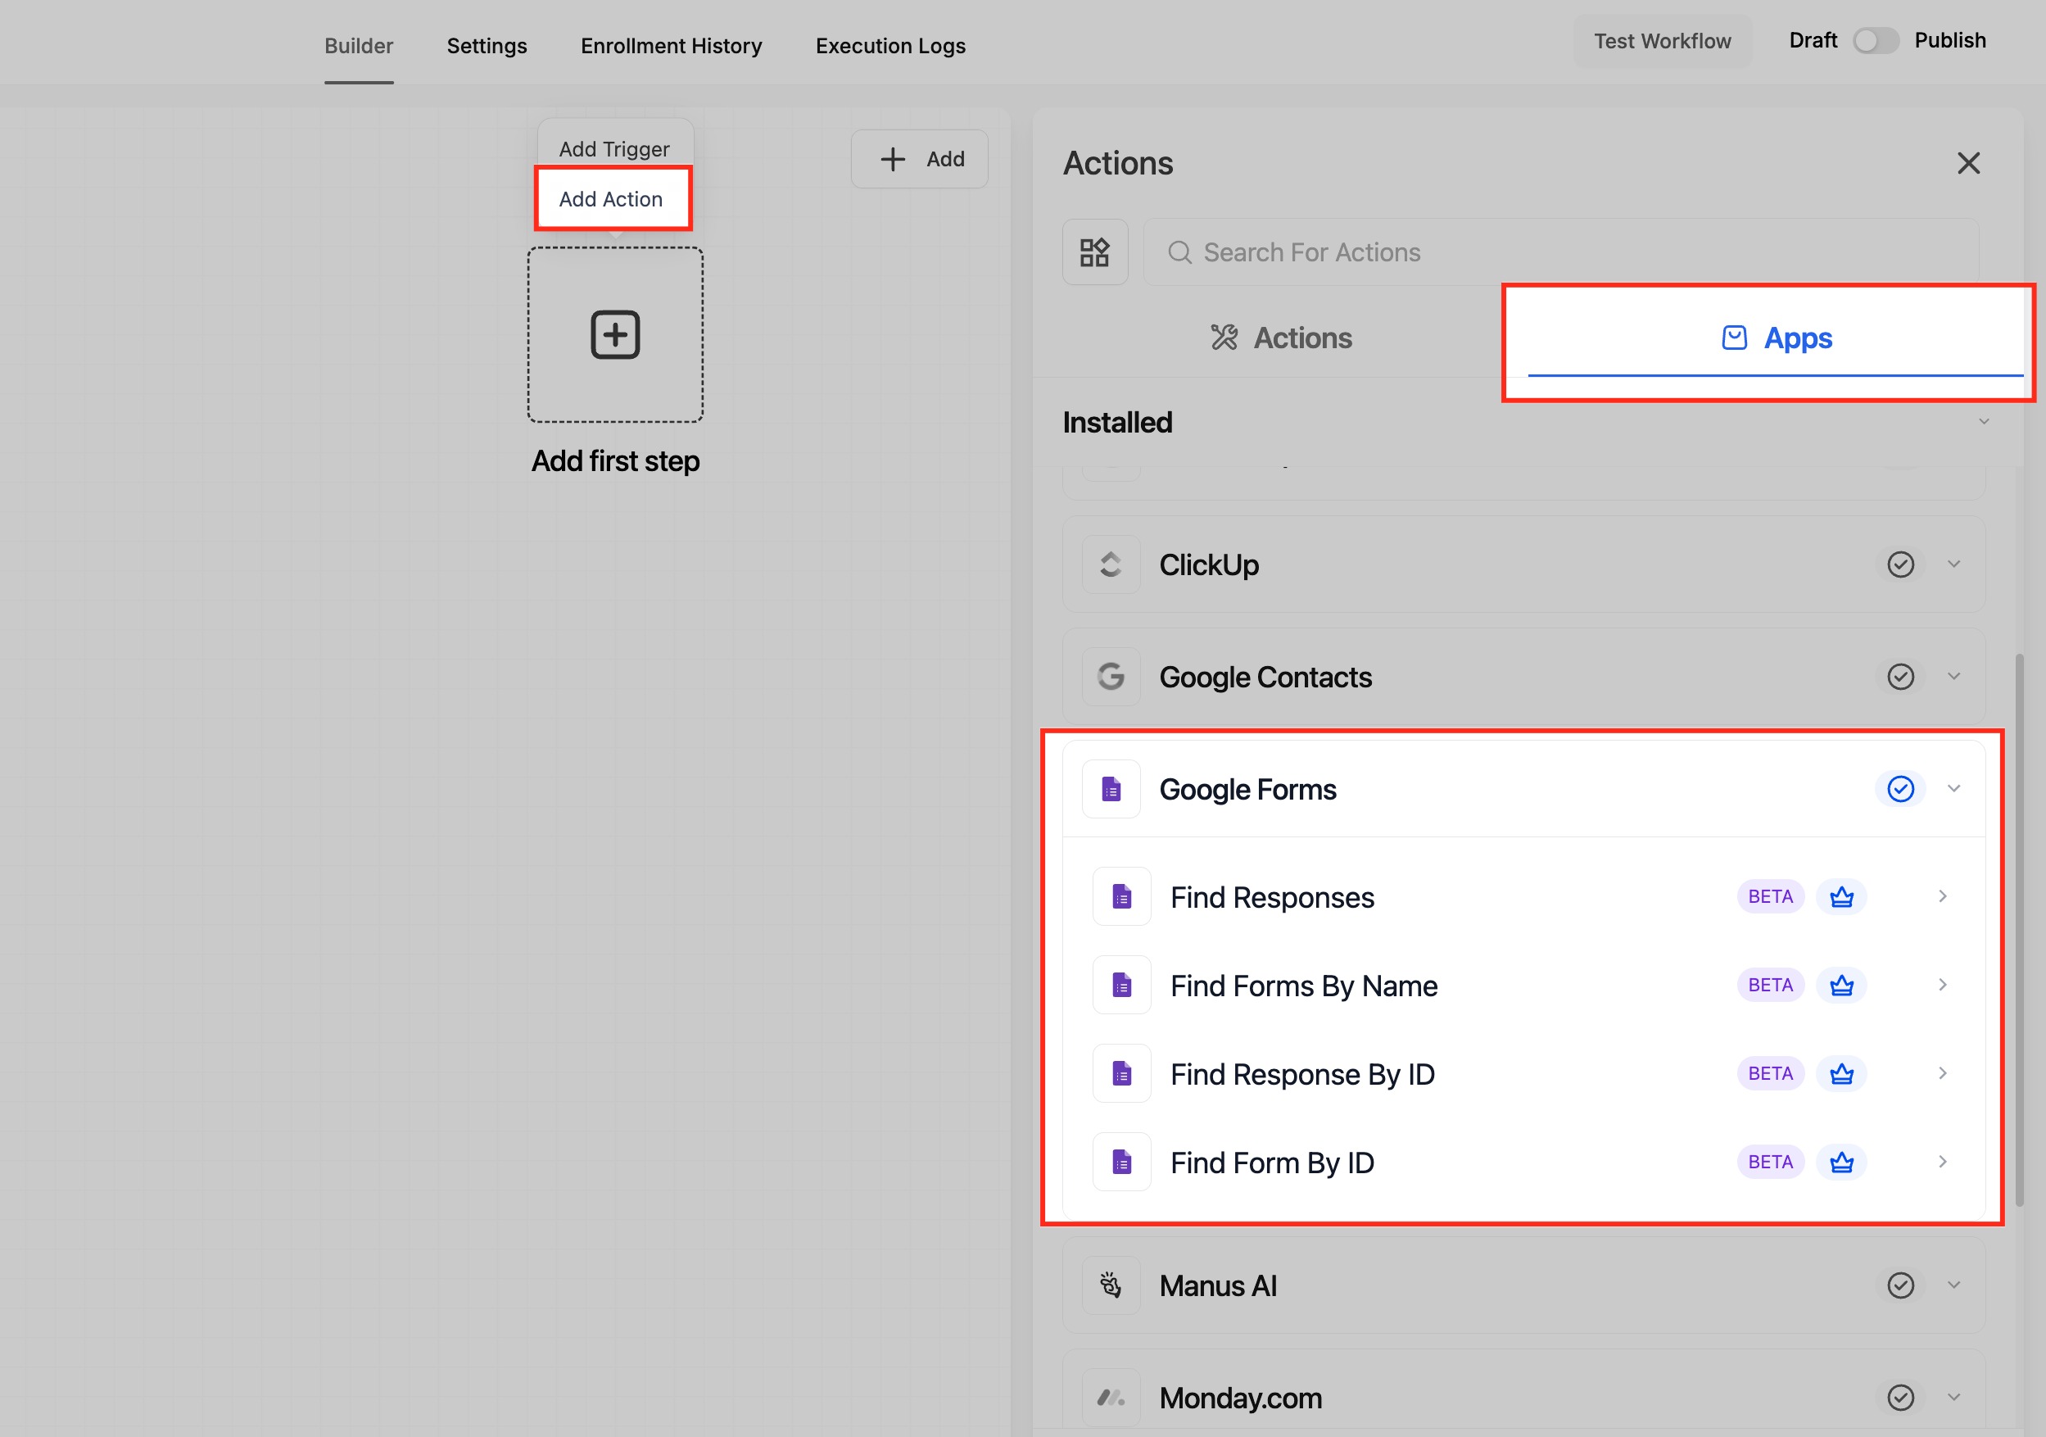Select Add Action from the popup
2046x1437 pixels.
611,199
